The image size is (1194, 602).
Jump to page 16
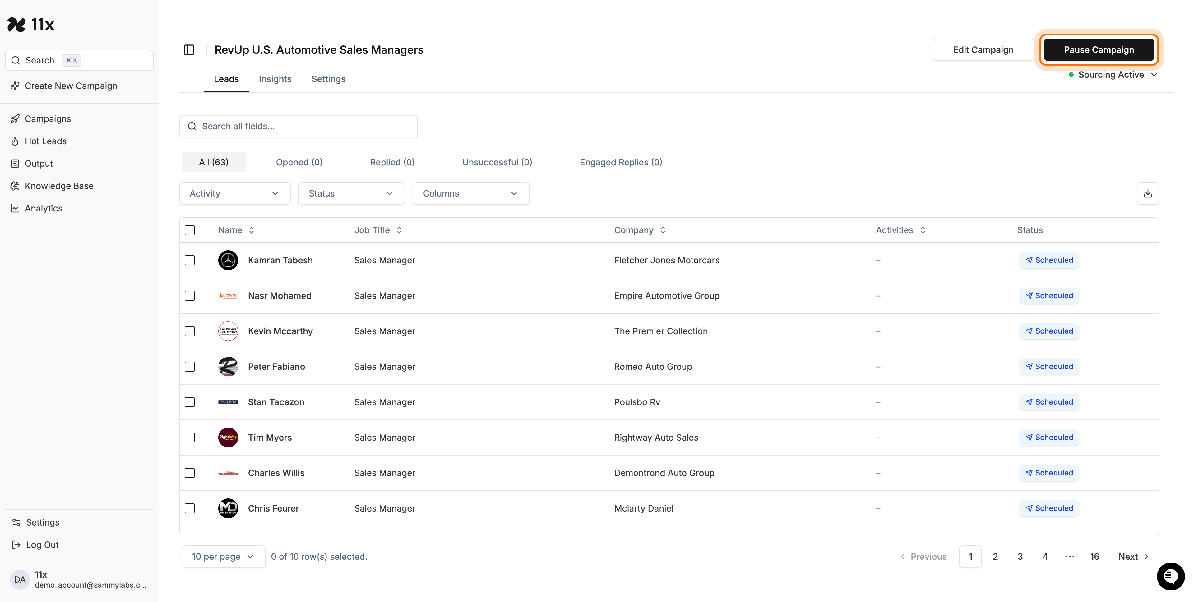[x=1094, y=557]
